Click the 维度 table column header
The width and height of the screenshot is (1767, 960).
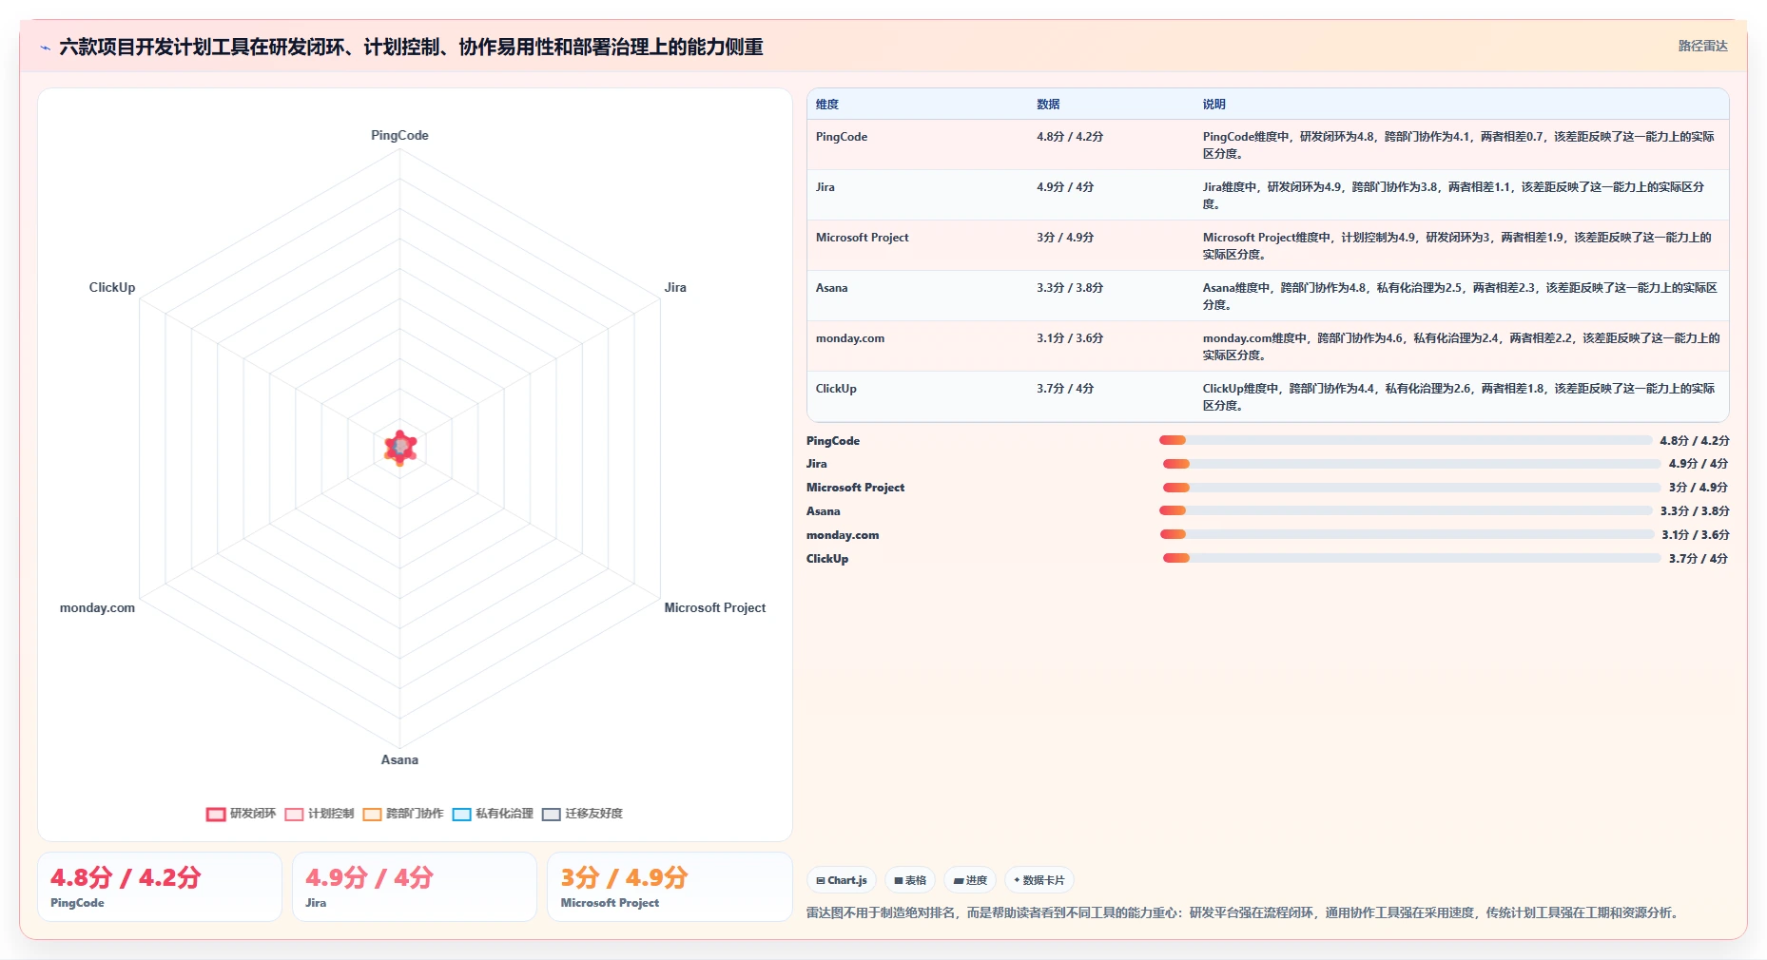[827, 105]
